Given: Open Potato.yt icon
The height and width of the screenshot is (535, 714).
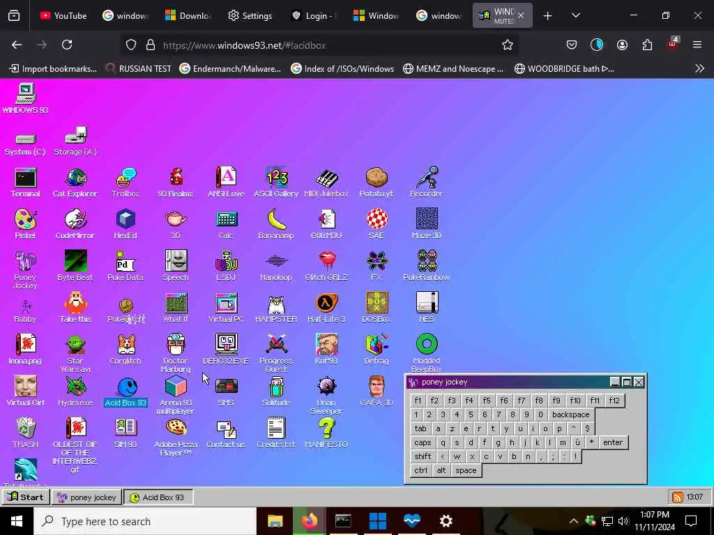Looking at the screenshot, I should pos(376,182).
